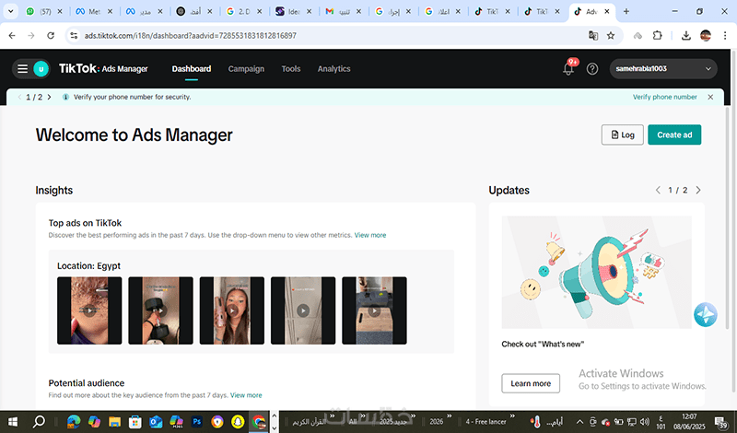Open a new browser tab
This screenshot has height=433, width=737.
tap(626, 11)
